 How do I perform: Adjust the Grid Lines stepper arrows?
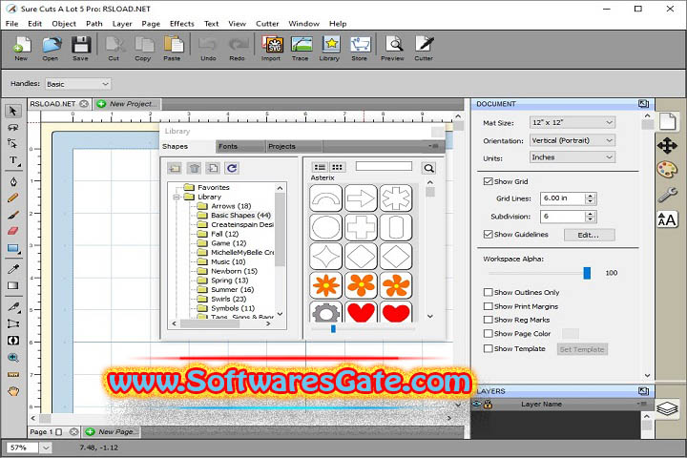[x=591, y=198]
